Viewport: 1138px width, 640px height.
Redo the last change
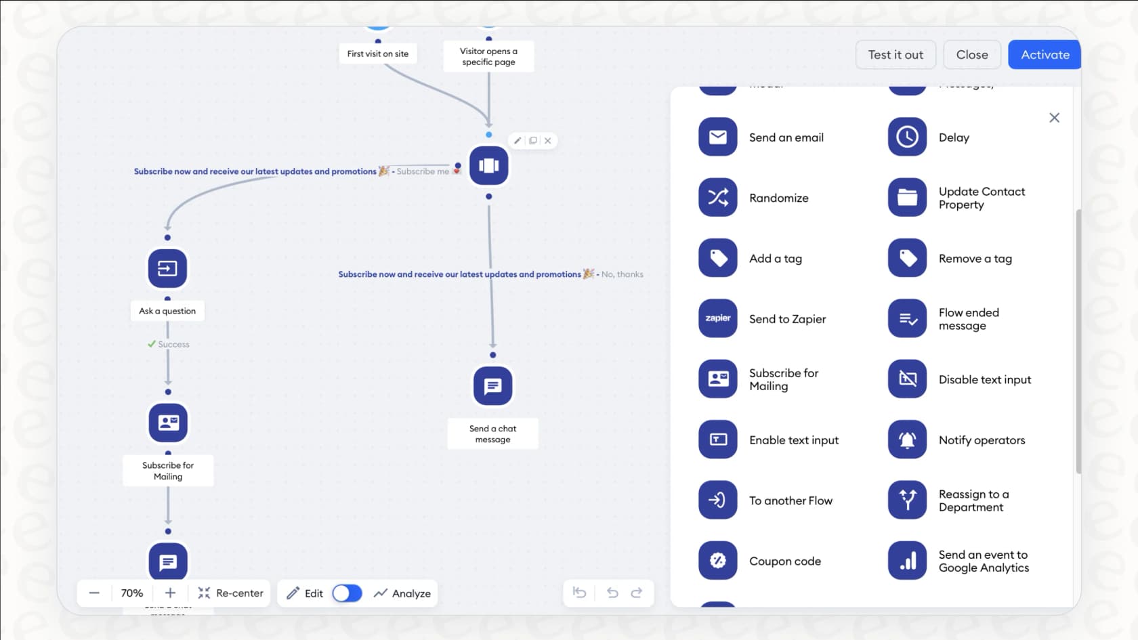point(636,593)
